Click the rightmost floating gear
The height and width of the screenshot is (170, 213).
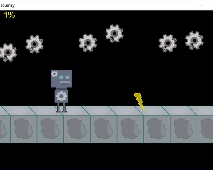click(x=194, y=40)
